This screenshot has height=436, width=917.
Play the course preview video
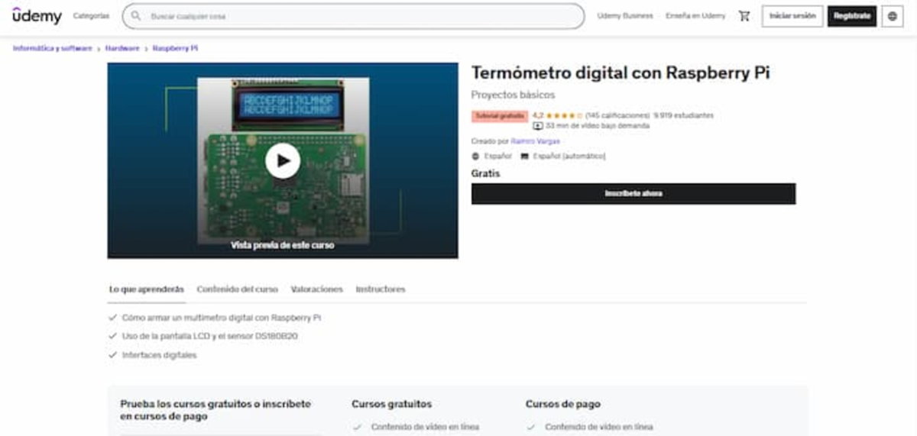[x=283, y=160]
